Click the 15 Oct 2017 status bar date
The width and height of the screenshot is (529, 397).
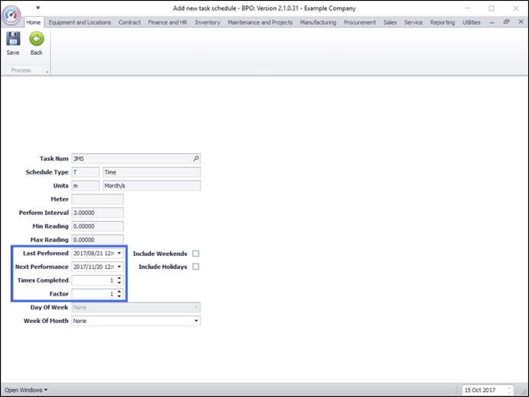[x=479, y=390]
